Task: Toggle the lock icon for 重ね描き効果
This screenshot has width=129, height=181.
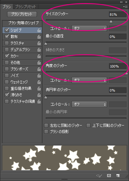Action: pyautogui.click(x=39, y=88)
